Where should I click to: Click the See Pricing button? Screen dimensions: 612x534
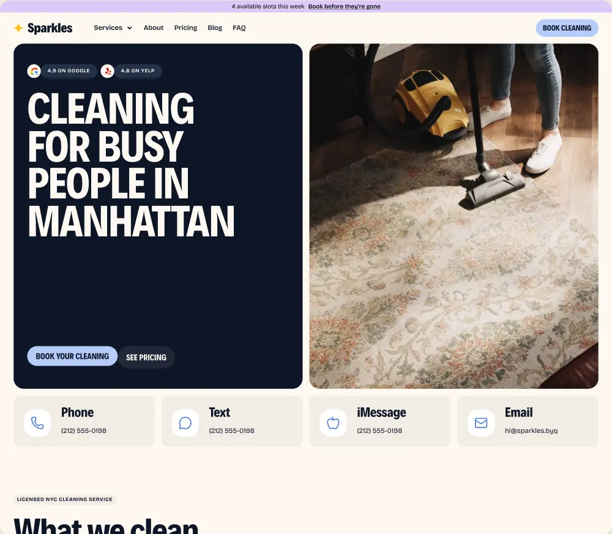pyautogui.click(x=146, y=358)
